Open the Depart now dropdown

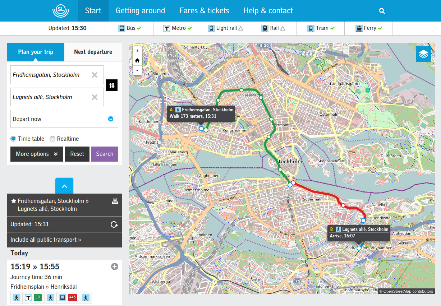(111, 119)
